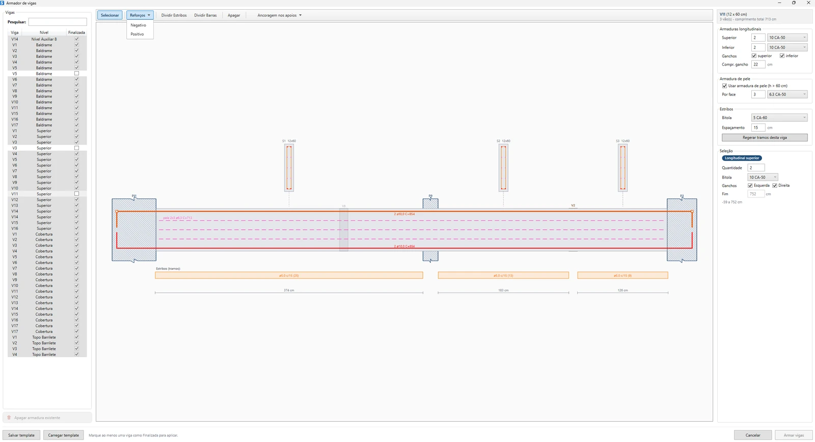Select the S1 12x60 section thumbnail
Image resolution: width=815 pixels, height=442 pixels.
click(x=289, y=168)
